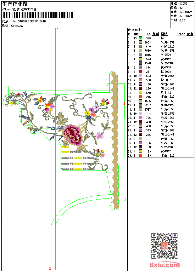Click the QR code at bottom right

click(164, 246)
